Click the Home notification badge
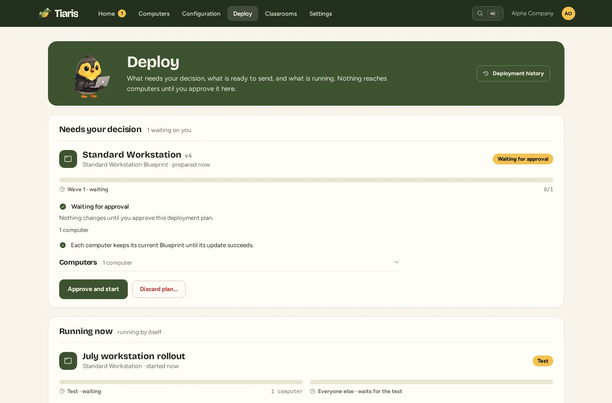Screen dimensions: 612x403 [122, 13]
